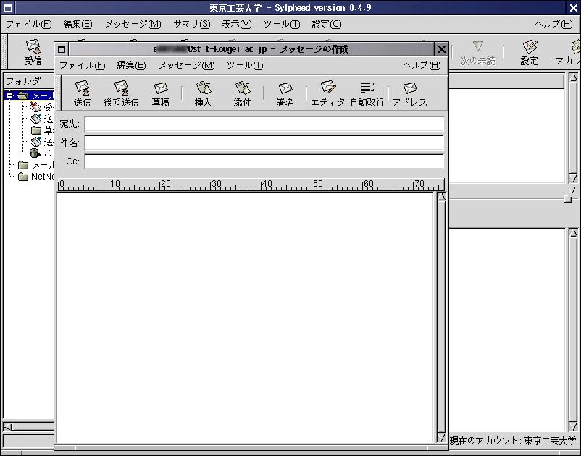Select the second メール folder below trash

(36, 165)
